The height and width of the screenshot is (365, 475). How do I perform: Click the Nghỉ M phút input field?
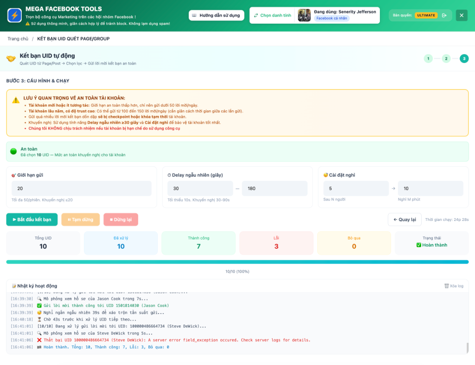[x=430, y=189]
